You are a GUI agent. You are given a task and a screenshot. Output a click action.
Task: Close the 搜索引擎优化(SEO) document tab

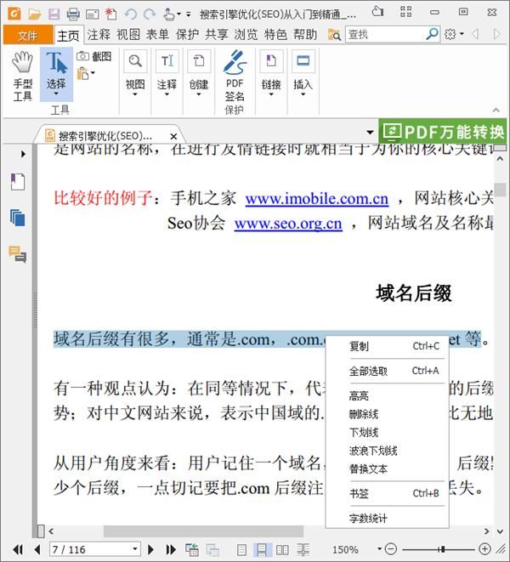(173, 136)
